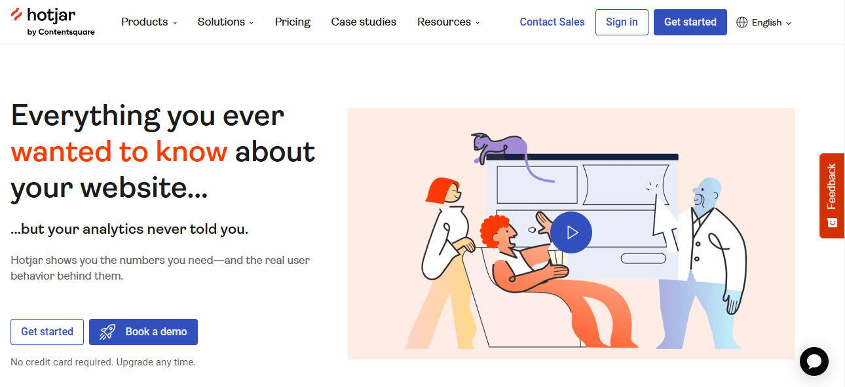Click "...but your analytics never told you." subheading
The width and height of the screenshot is (845, 387).
coord(130,230)
